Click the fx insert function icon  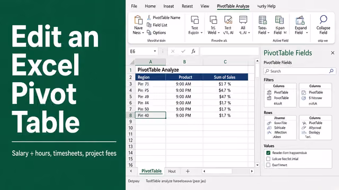pos(193,51)
